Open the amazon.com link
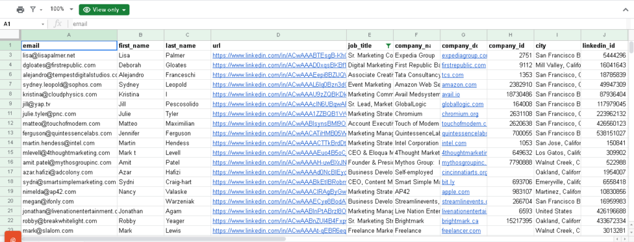634x242 pixels. pos(459,84)
